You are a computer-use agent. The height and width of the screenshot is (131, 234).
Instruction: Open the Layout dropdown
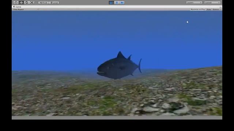point(212,3)
